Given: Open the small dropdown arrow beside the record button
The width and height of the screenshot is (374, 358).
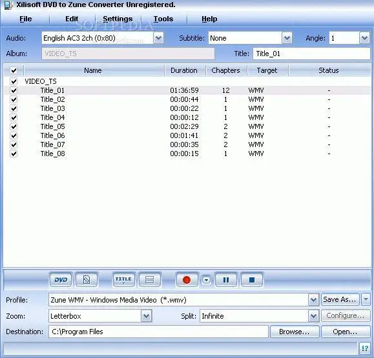Looking at the screenshot, I should pyautogui.click(x=206, y=280).
